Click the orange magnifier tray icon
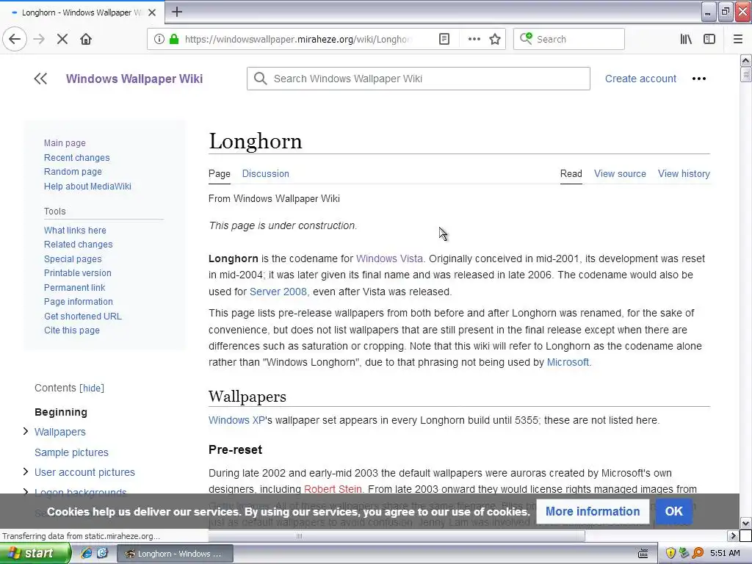Image resolution: width=752 pixels, height=564 pixels. coord(698,554)
